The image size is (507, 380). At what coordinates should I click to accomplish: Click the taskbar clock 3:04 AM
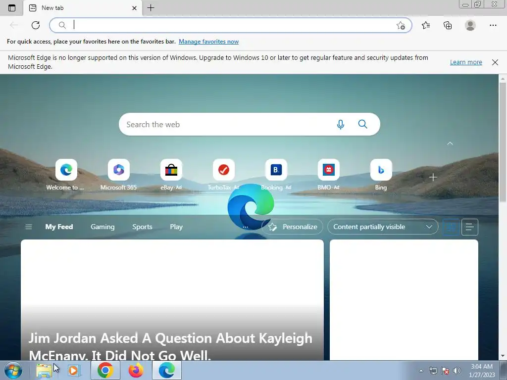(x=482, y=367)
